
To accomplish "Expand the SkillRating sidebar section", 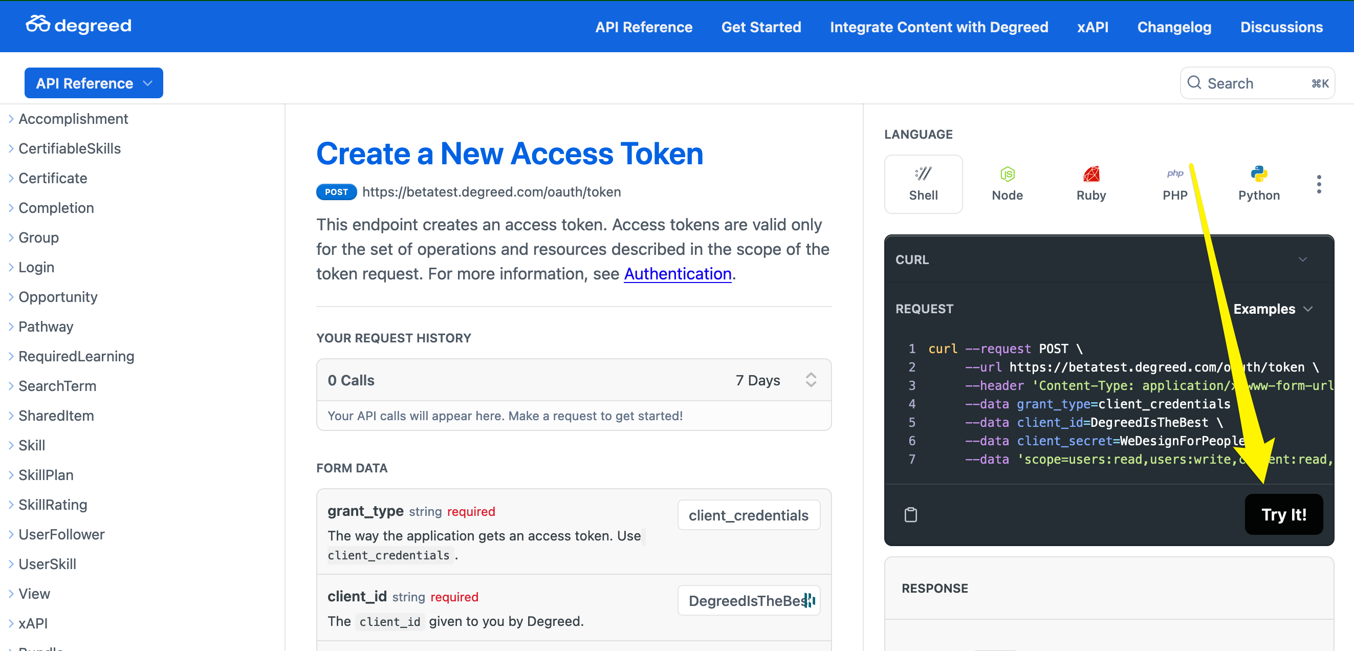I will pyautogui.click(x=53, y=504).
